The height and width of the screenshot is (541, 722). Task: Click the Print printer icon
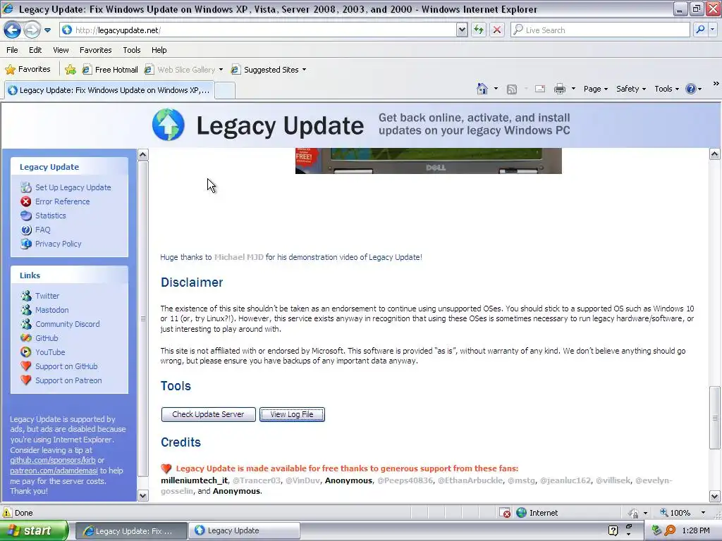[559, 89]
